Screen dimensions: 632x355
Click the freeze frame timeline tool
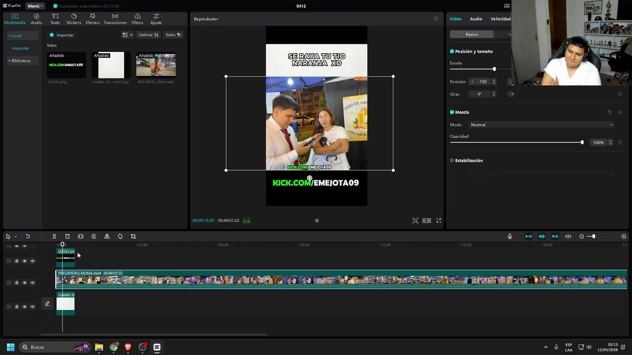coord(80,237)
